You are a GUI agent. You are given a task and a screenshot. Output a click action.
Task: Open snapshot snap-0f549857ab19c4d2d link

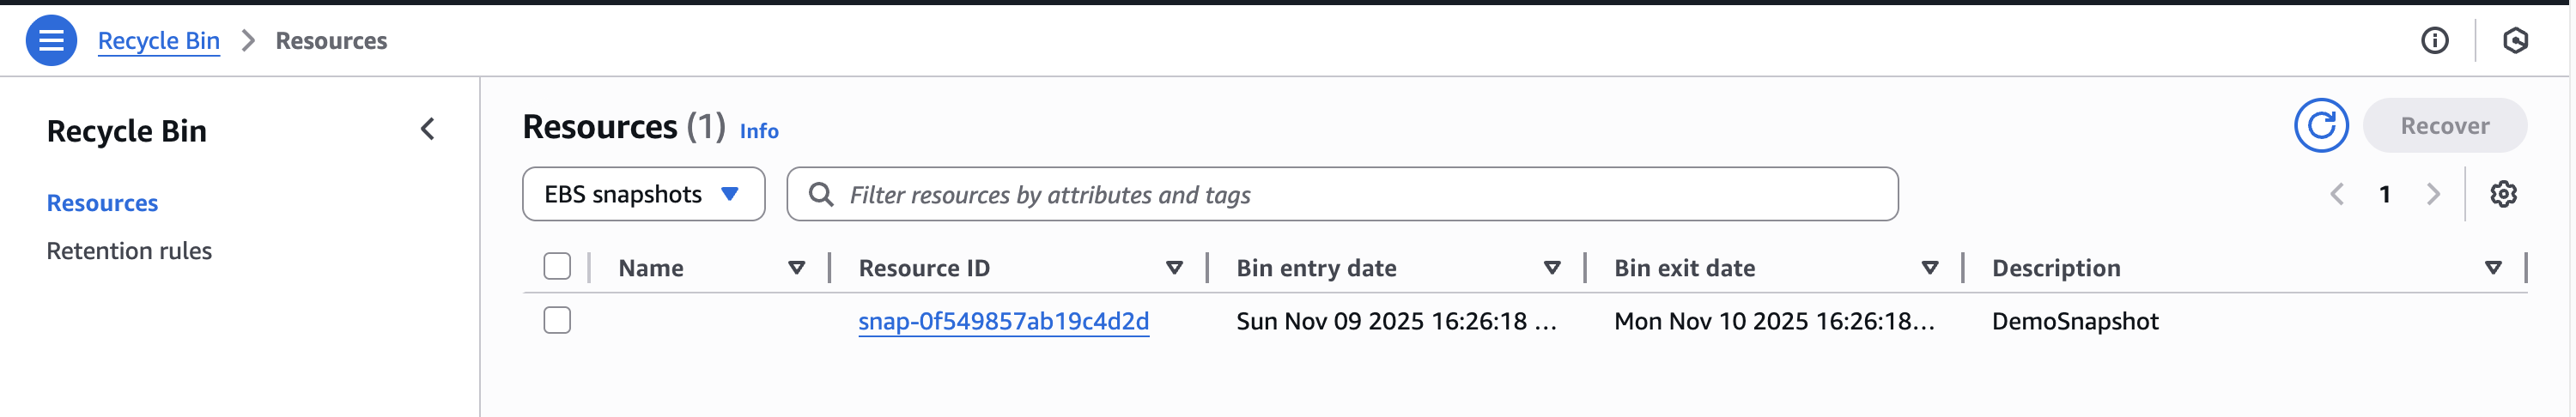(x=1003, y=321)
